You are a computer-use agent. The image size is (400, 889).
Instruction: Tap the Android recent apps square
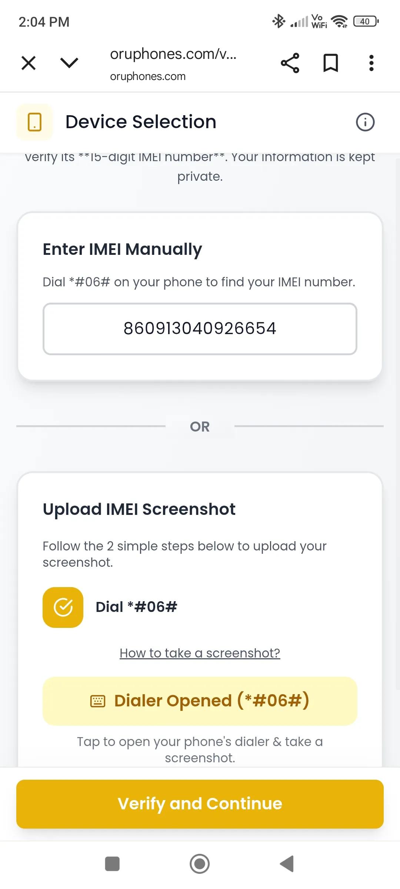point(112,864)
